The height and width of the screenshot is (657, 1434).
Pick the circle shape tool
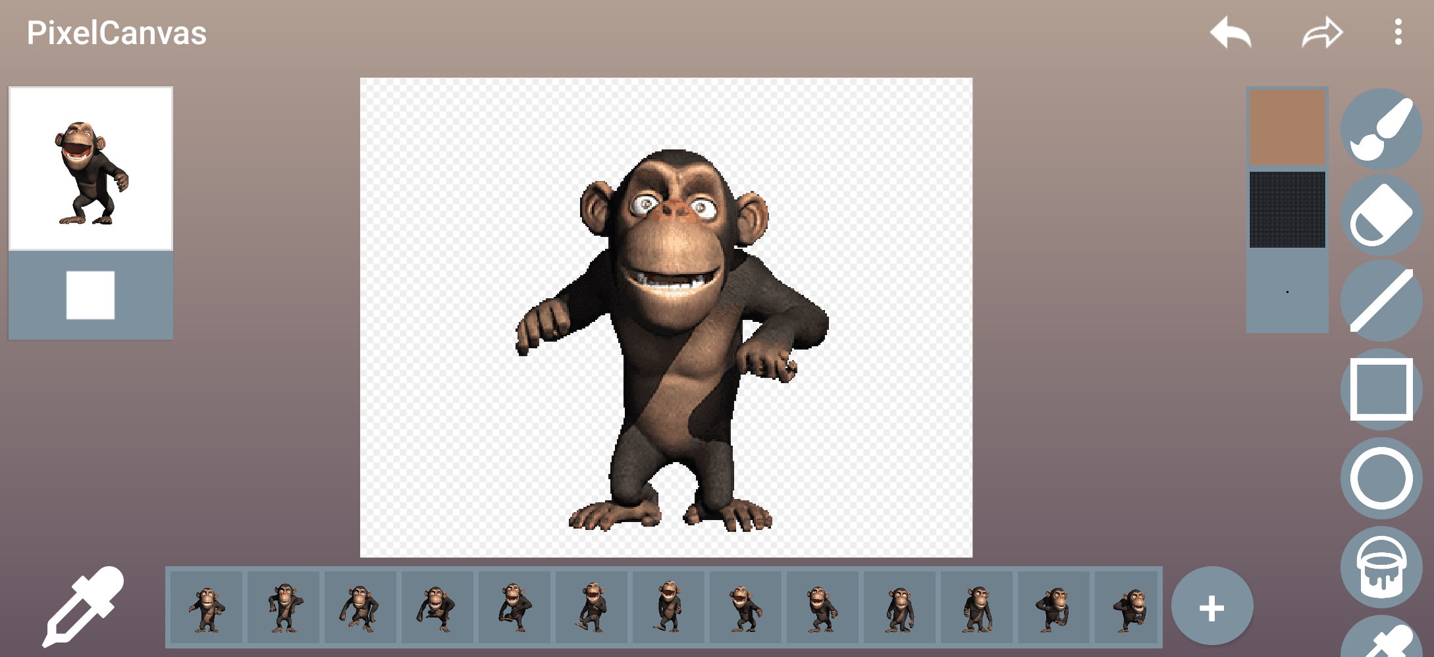click(1381, 478)
